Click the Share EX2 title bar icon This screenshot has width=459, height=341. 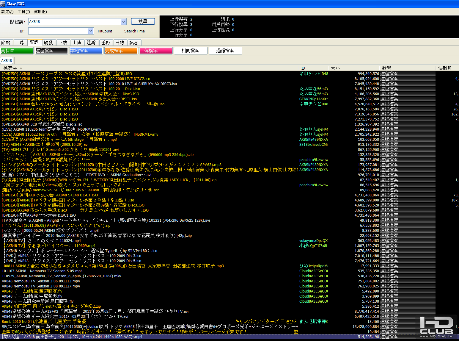tap(3, 4)
